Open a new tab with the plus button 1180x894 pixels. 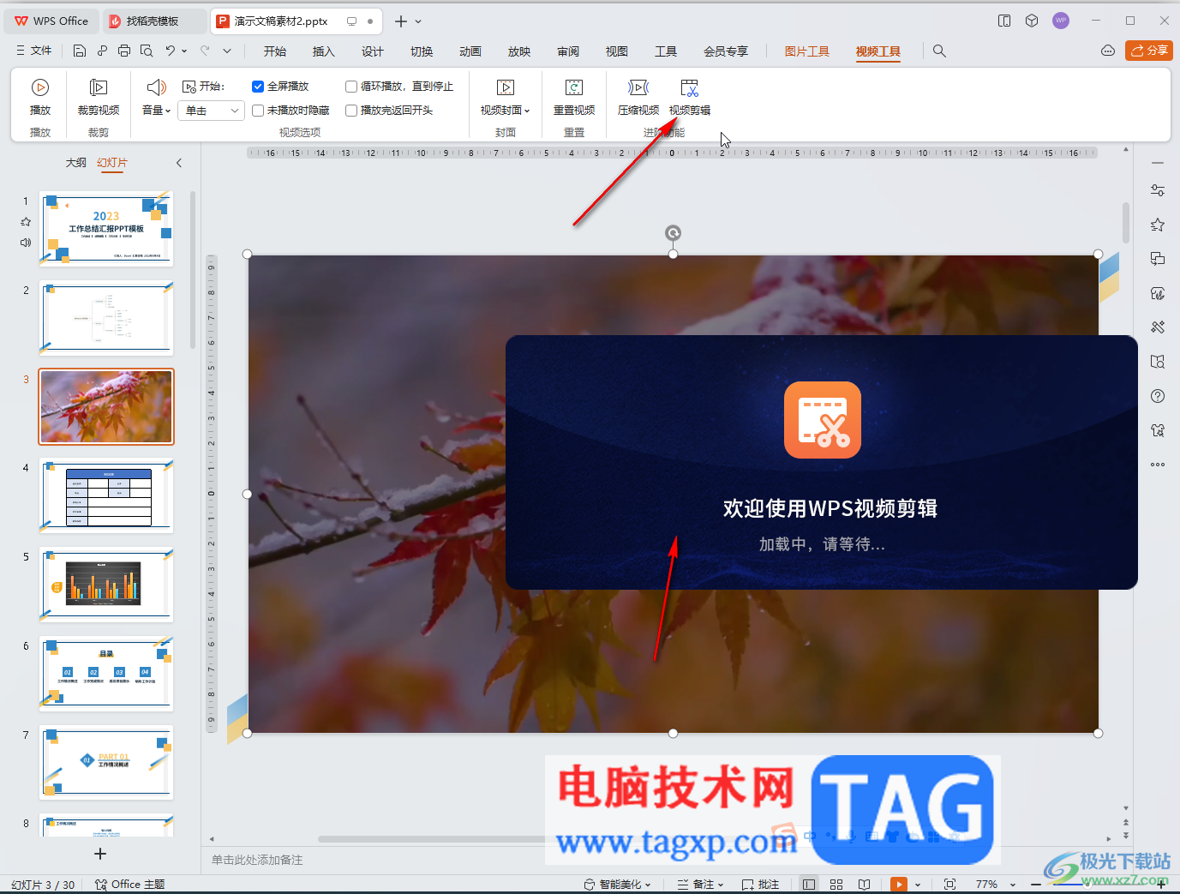(400, 21)
